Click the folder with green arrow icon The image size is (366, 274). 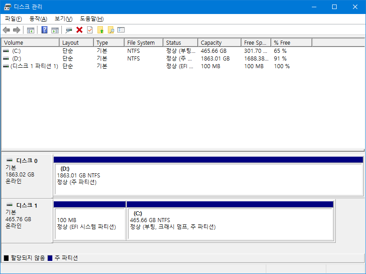[100, 30]
